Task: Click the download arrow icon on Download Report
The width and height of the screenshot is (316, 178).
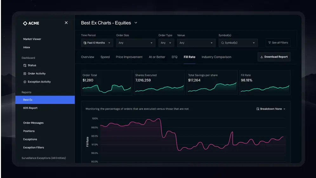Action: (x=261, y=57)
